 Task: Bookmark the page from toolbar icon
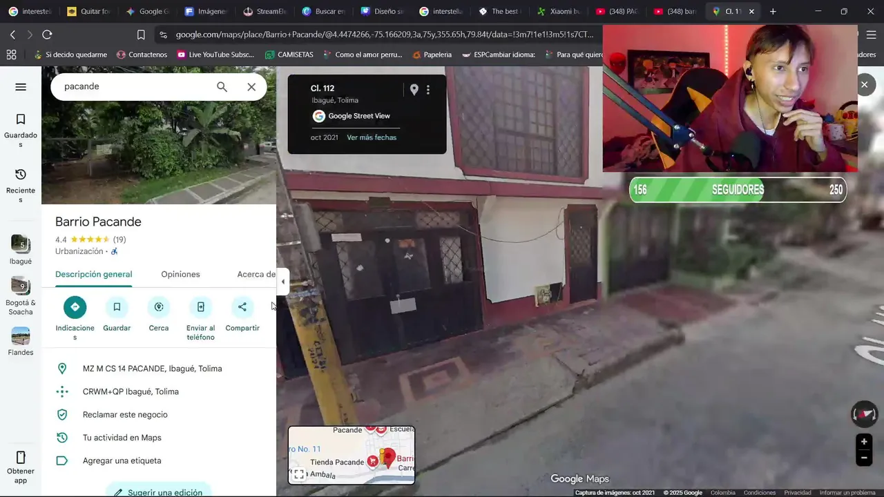[x=141, y=35]
